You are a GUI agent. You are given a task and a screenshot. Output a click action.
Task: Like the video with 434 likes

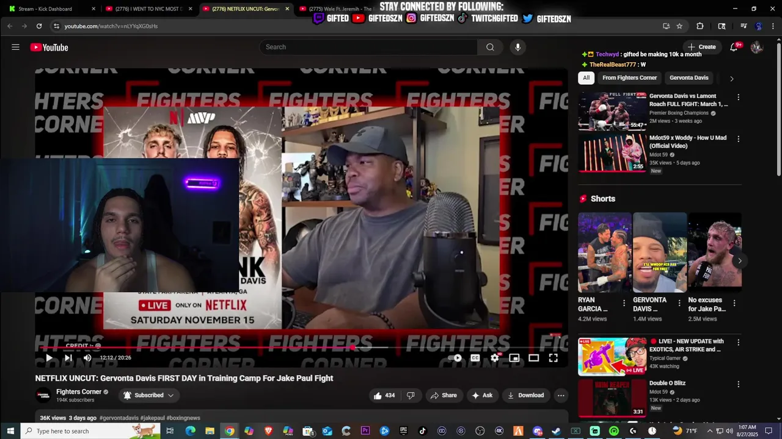[x=384, y=395]
